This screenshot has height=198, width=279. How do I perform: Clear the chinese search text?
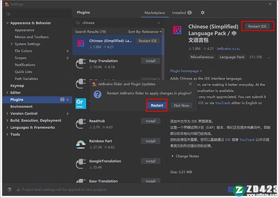(159, 23)
